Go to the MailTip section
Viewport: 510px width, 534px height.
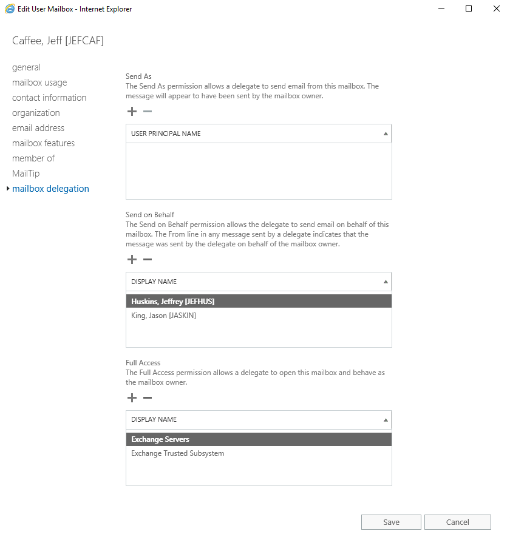26,174
